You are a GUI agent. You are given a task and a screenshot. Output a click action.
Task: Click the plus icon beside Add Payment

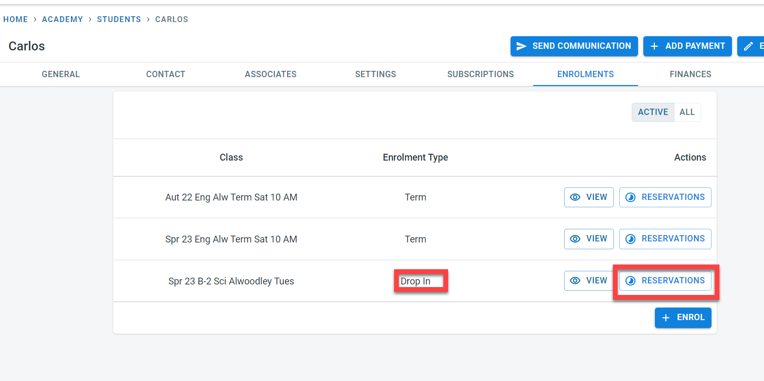(x=654, y=46)
